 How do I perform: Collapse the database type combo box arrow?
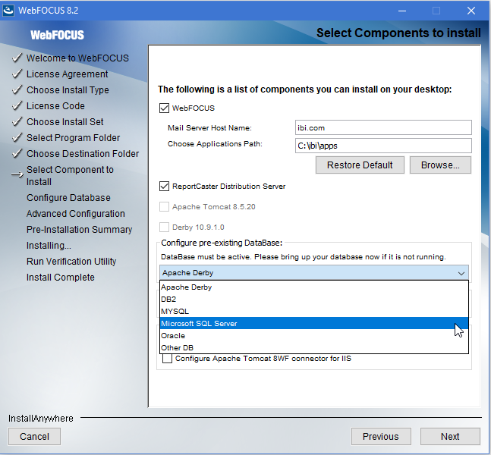pyautogui.click(x=461, y=273)
